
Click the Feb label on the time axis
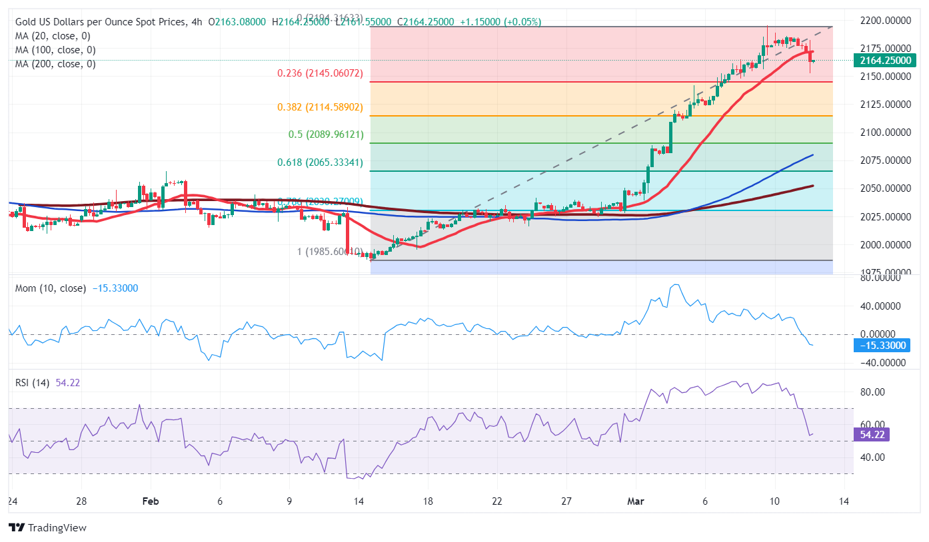pos(151,501)
